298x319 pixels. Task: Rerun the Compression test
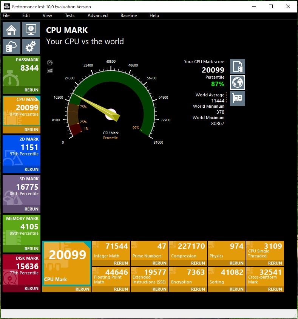click(198, 263)
